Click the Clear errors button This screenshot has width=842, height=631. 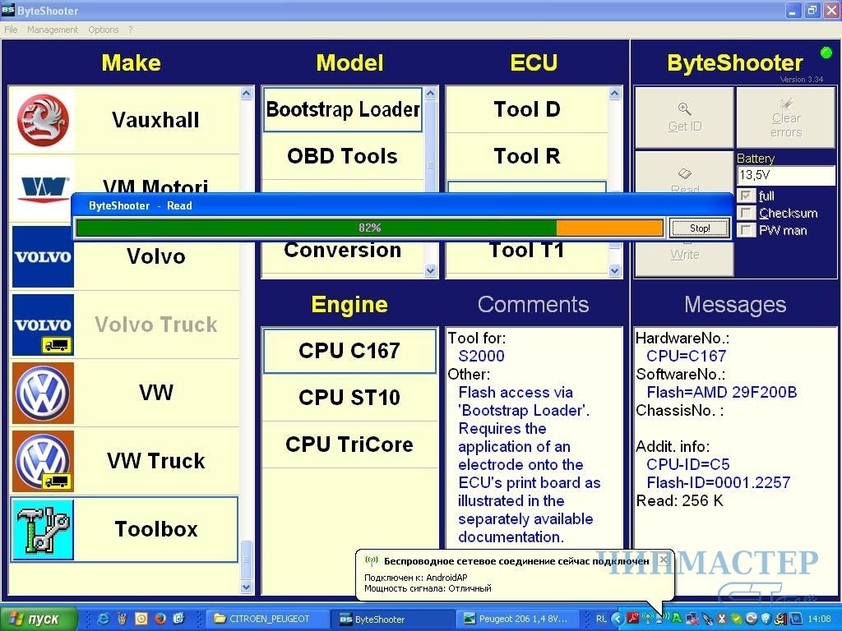785,117
